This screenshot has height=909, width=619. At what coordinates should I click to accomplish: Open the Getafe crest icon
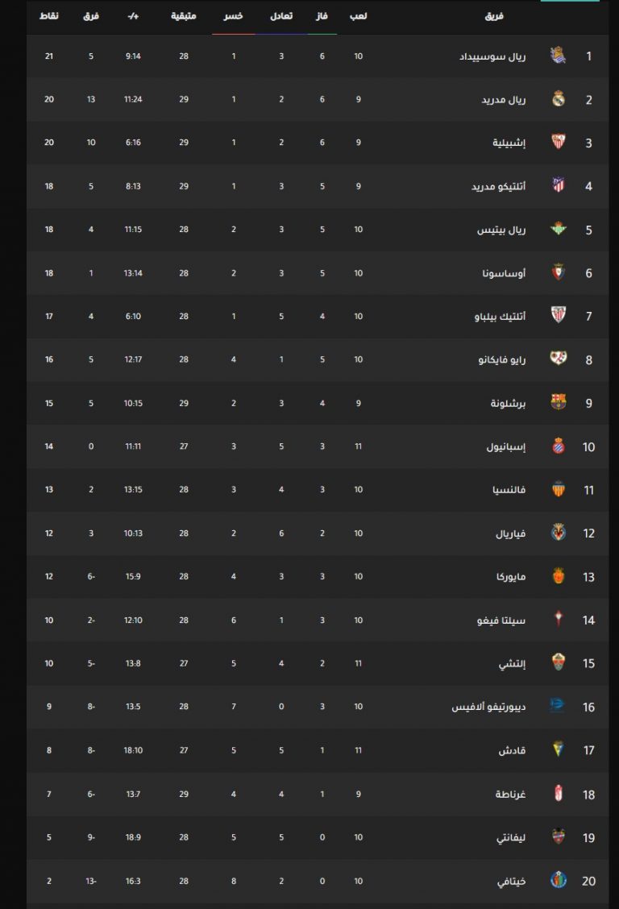pyautogui.click(x=558, y=880)
